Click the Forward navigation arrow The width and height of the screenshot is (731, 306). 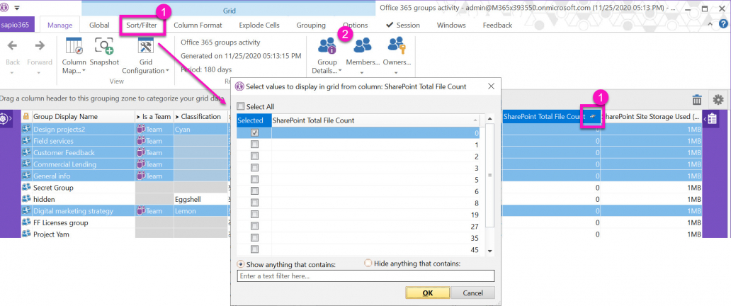click(x=40, y=46)
